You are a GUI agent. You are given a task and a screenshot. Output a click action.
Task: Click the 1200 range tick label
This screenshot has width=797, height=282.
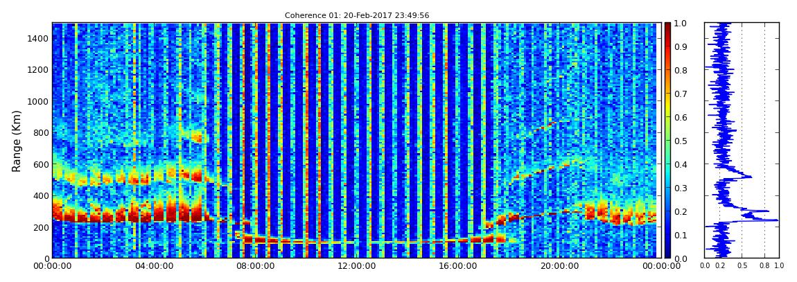coord(38,69)
